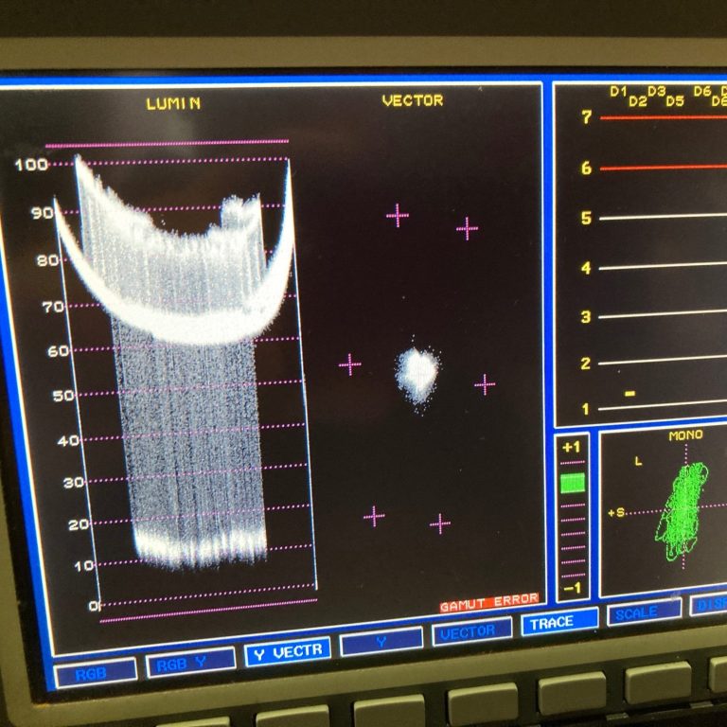
Task: Click the 50 luminance scale value
Action: pyautogui.click(x=63, y=396)
